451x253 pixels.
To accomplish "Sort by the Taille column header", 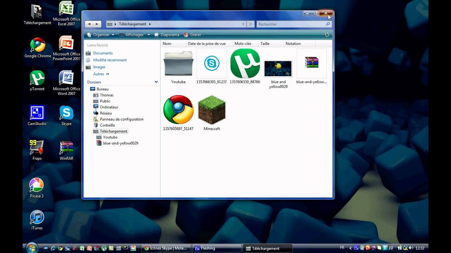I will pyautogui.click(x=271, y=44).
